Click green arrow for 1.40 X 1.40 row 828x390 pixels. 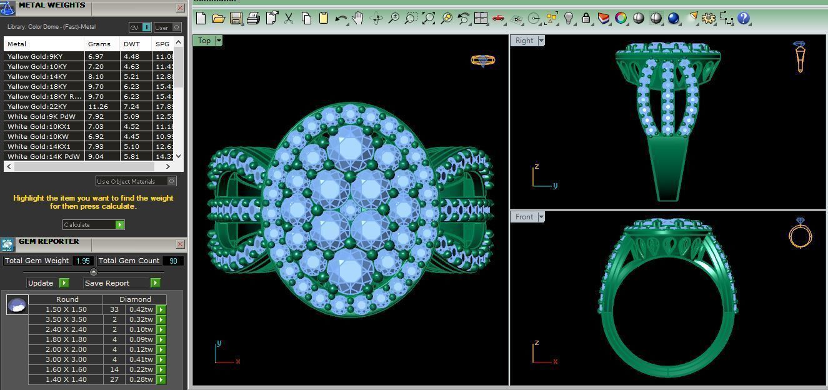(x=161, y=379)
